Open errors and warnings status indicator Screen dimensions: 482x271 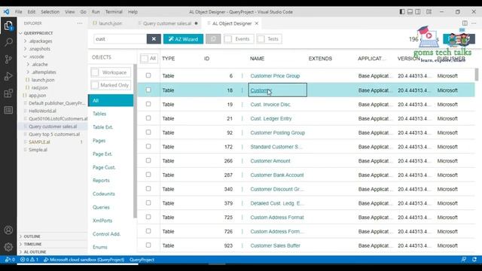[29, 260]
